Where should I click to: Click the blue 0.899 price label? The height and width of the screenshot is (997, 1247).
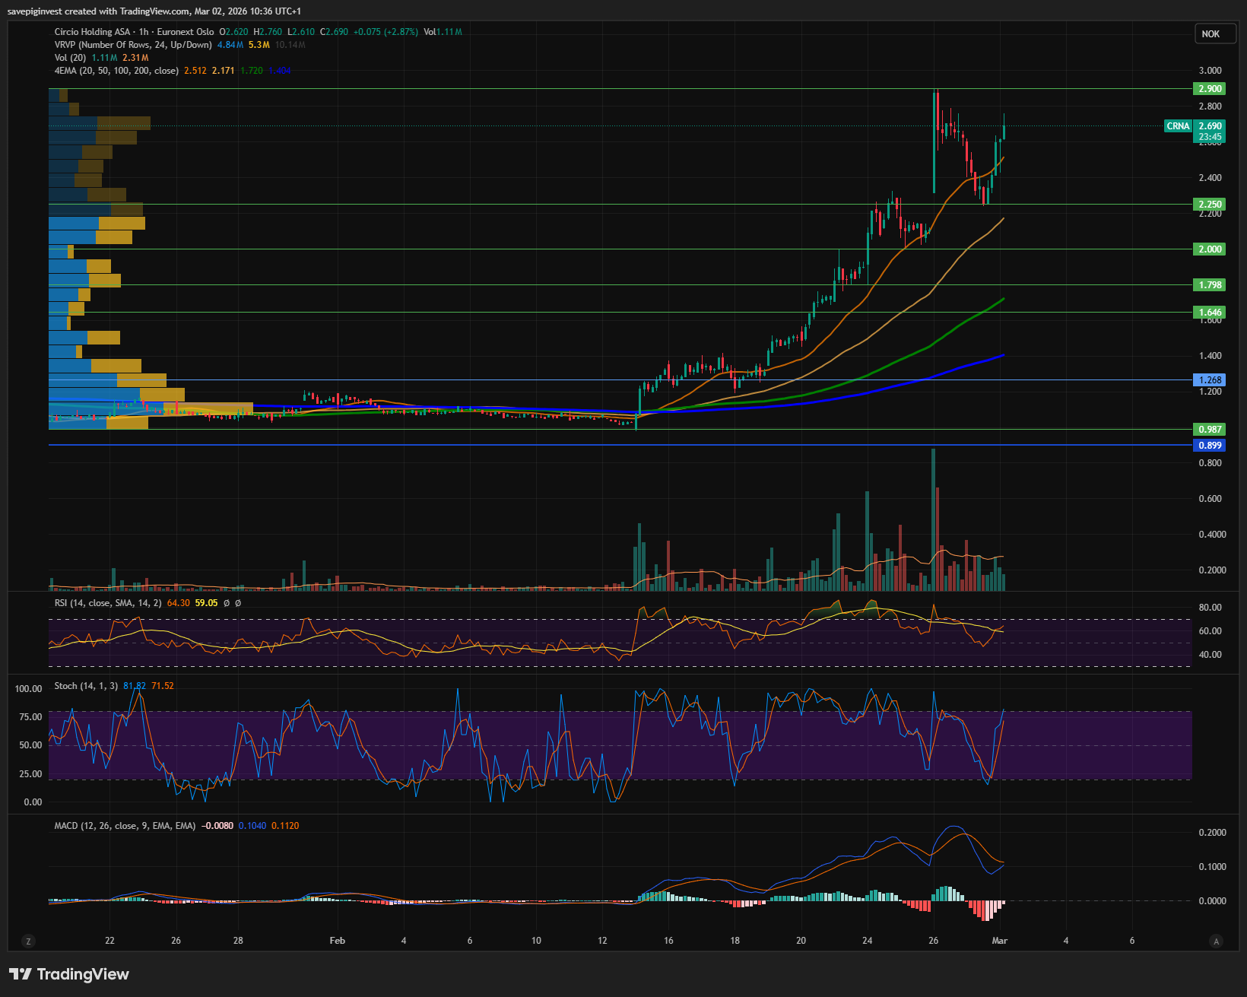pos(1210,446)
